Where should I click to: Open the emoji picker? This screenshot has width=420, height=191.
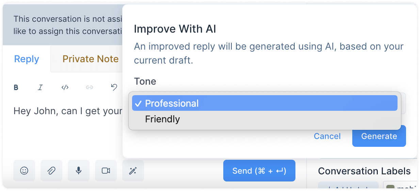24,171
